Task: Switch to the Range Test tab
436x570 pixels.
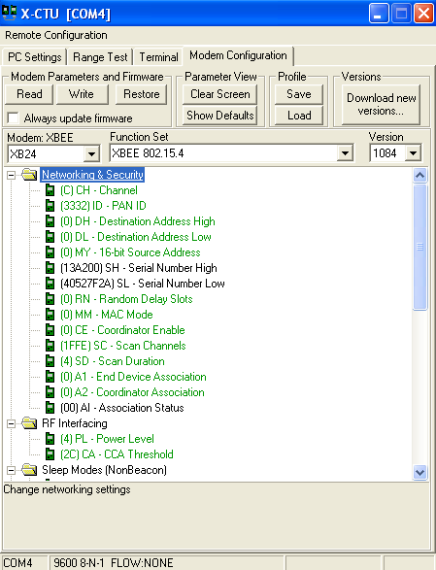Action: coord(100,57)
